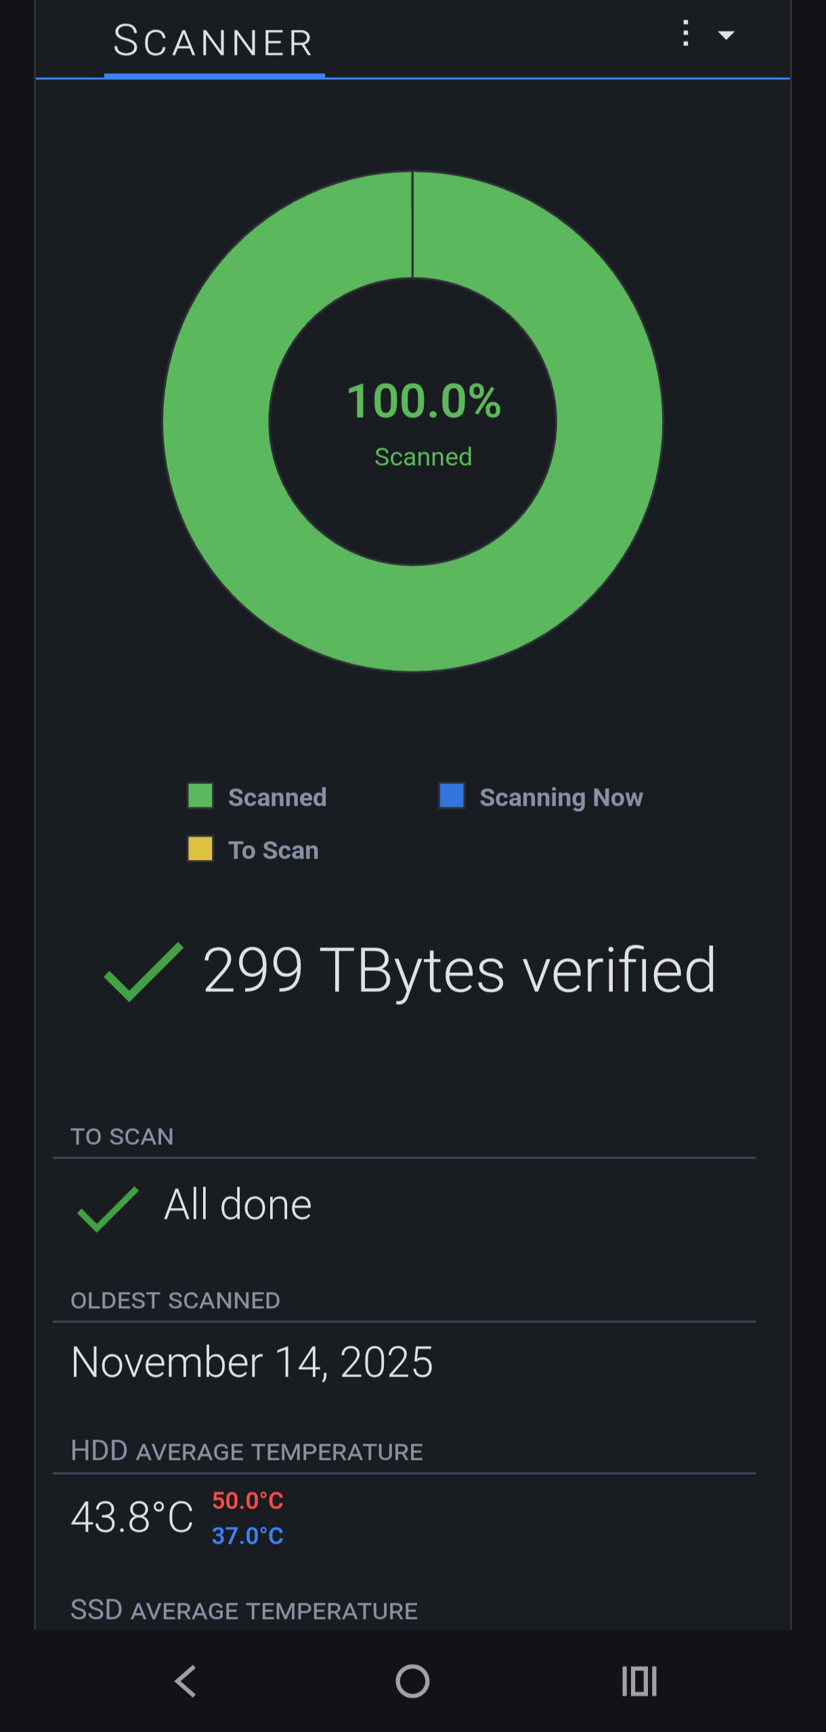Image resolution: width=826 pixels, height=1732 pixels.
Task: Toggle the green Scanned legend swatch
Action: click(200, 796)
